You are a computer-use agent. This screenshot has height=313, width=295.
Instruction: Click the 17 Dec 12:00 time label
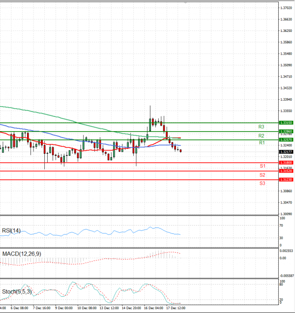click(x=176, y=308)
